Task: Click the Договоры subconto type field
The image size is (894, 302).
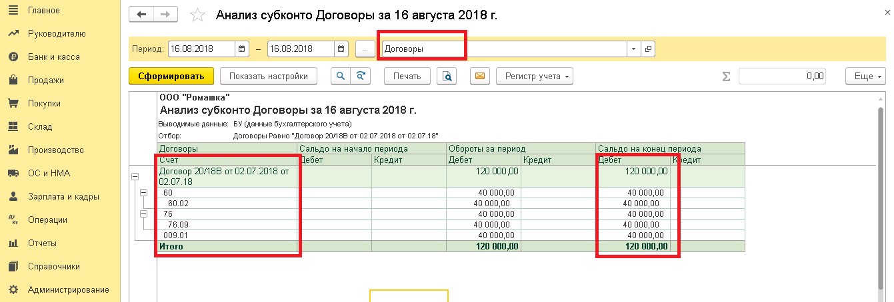Action: point(504,49)
